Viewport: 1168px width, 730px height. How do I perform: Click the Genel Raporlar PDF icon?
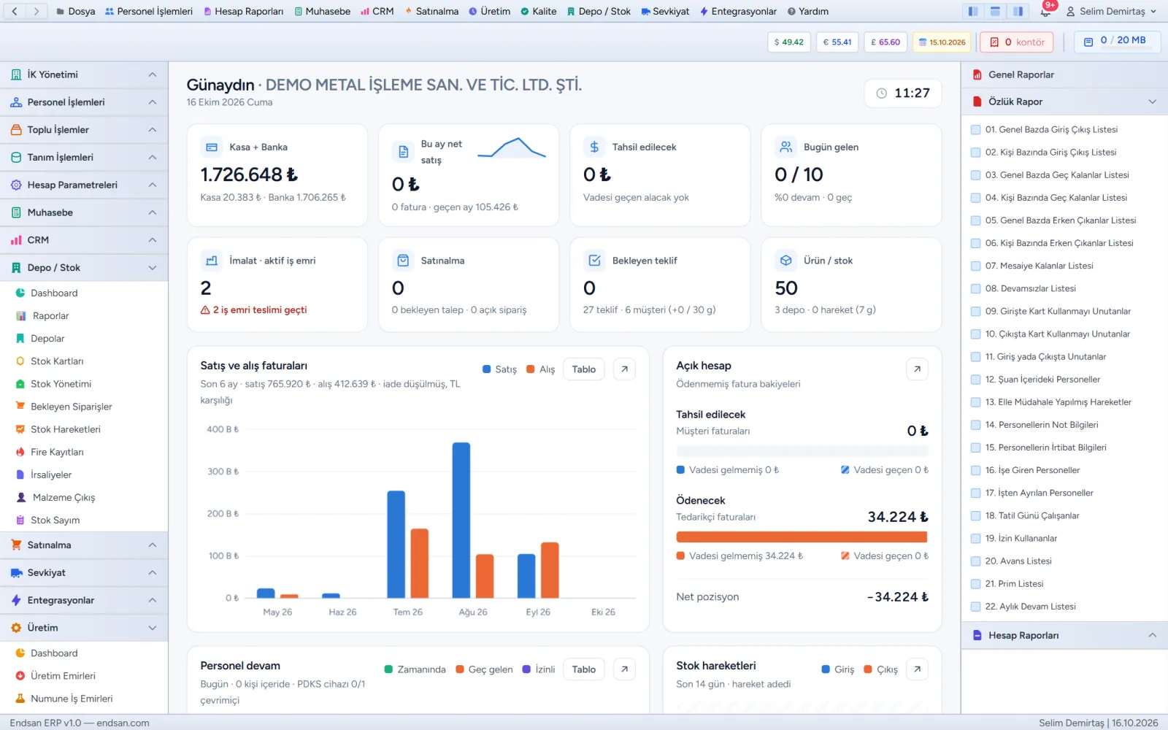pyautogui.click(x=977, y=74)
